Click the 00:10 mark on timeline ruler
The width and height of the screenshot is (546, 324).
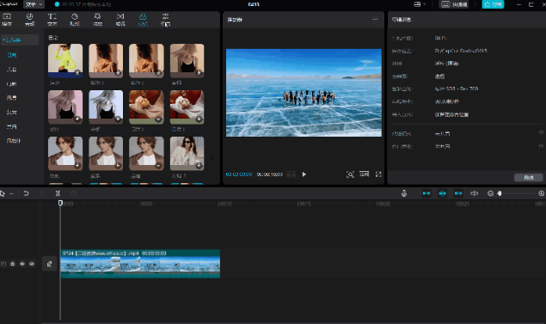click(x=225, y=204)
